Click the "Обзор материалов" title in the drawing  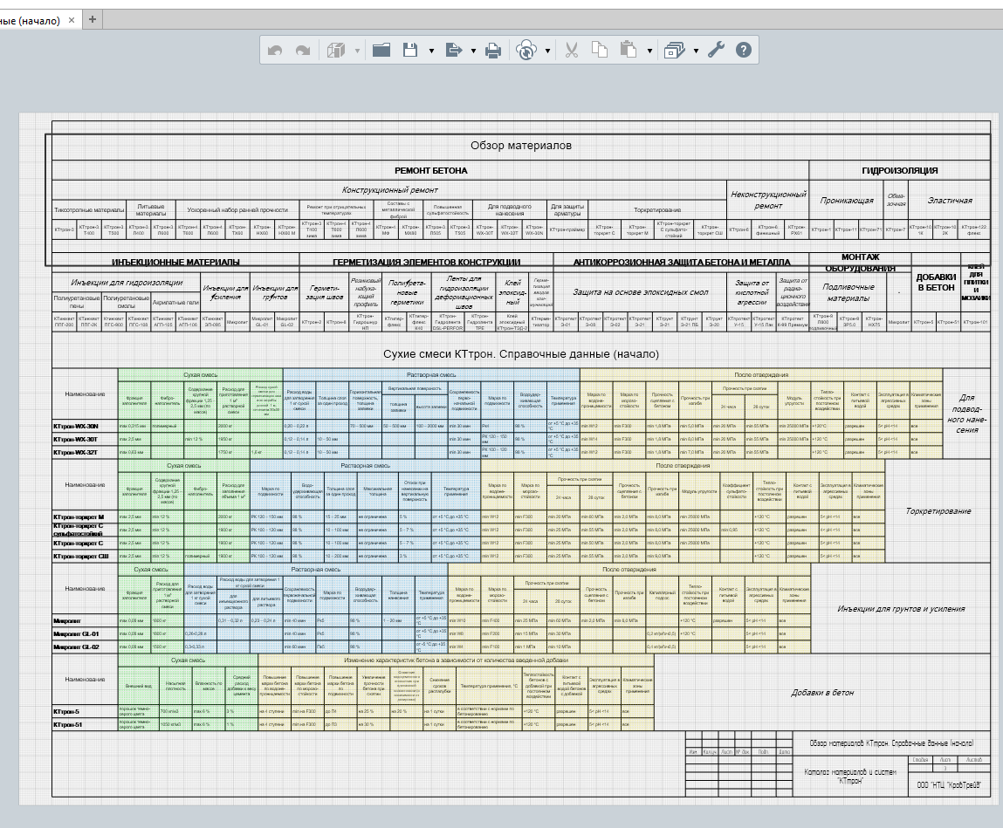tap(521, 146)
